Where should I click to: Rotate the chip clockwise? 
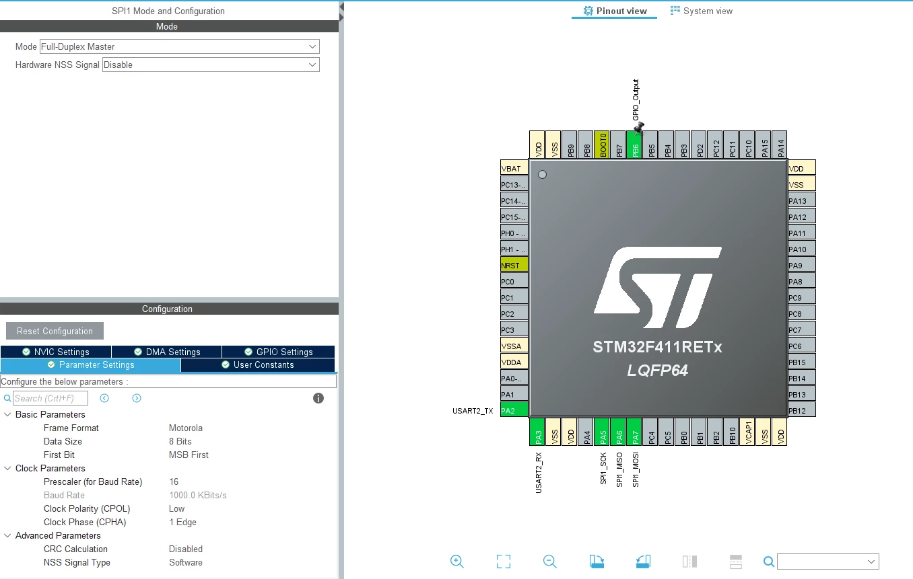(x=597, y=562)
